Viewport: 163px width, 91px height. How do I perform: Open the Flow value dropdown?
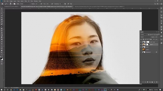tap(50, 4)
